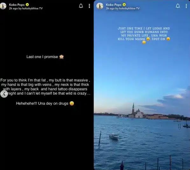Open profile avatar on the black text story
Screen dimensions: 190x170
pos(3,6)
